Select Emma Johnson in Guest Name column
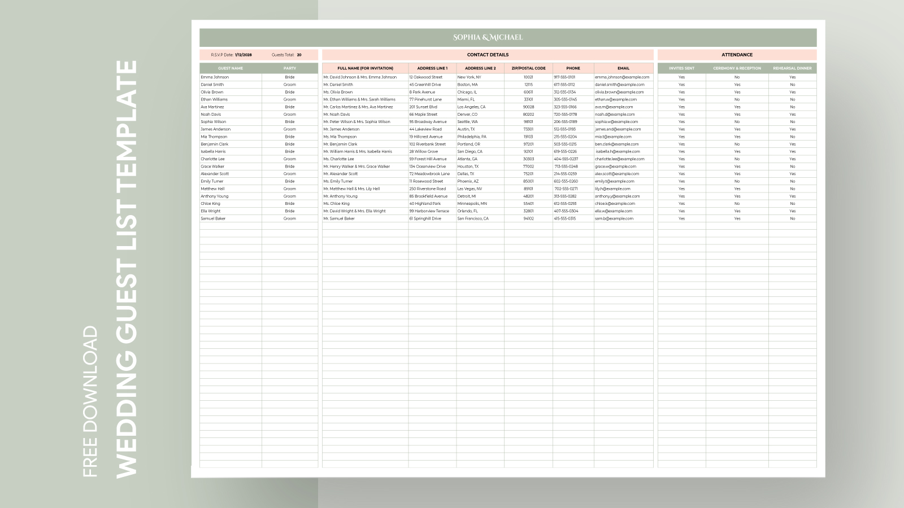Screen dimensions: 904x508 (x=215, y=77)
